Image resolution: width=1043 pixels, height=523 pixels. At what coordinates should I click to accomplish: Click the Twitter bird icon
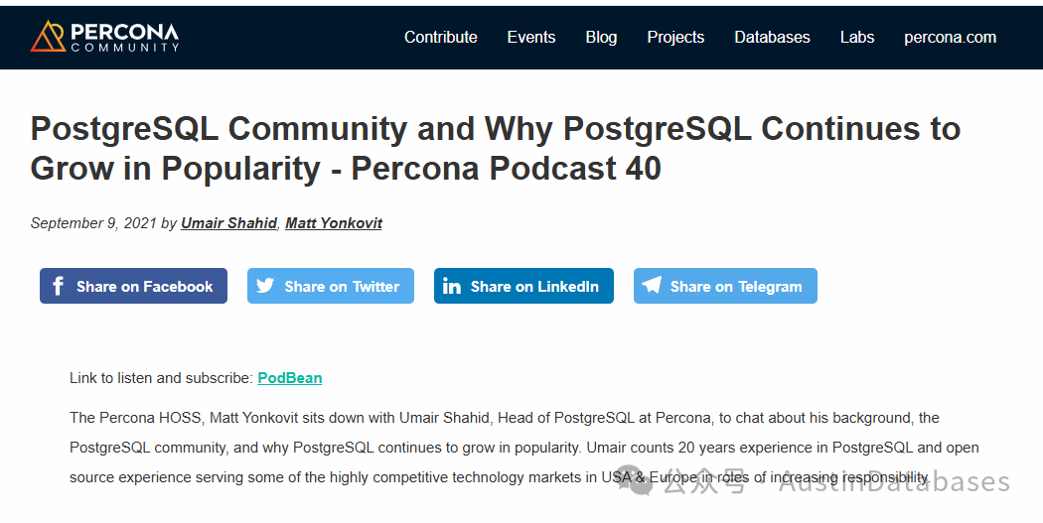(265, 286)
